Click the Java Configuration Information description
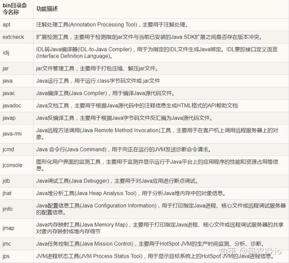The width and height of the screenshot is (289, 263). 161,209
